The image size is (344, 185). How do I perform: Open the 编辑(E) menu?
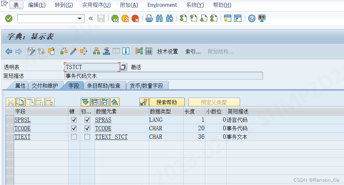click(x=37, y=5)
